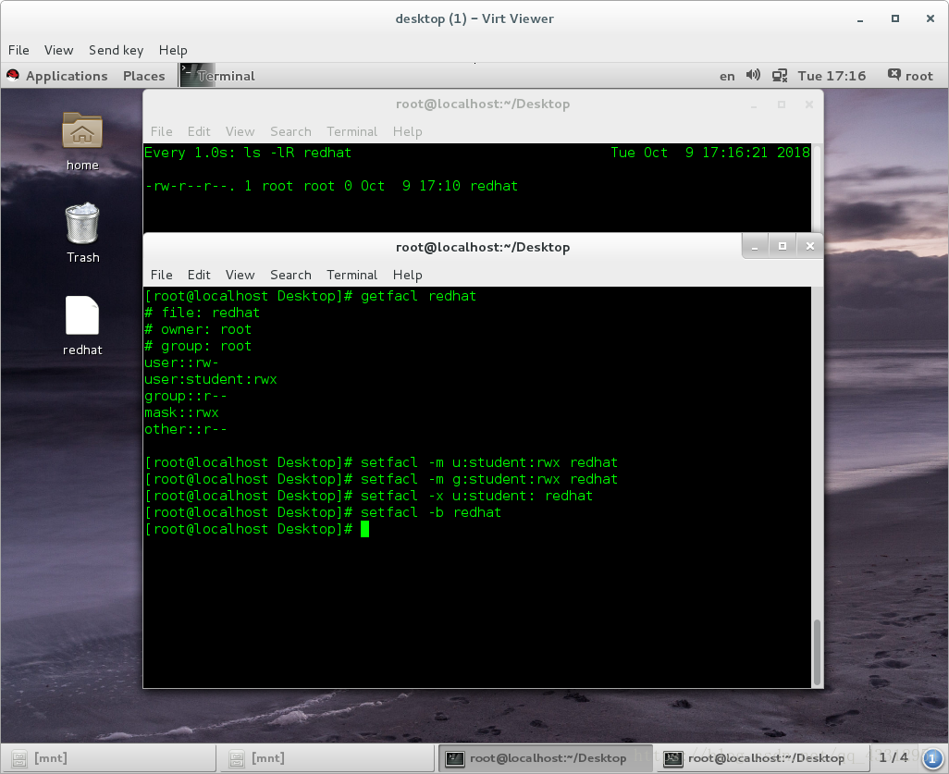
Task: Minimize the front terminal window
Action: point(755,246)
